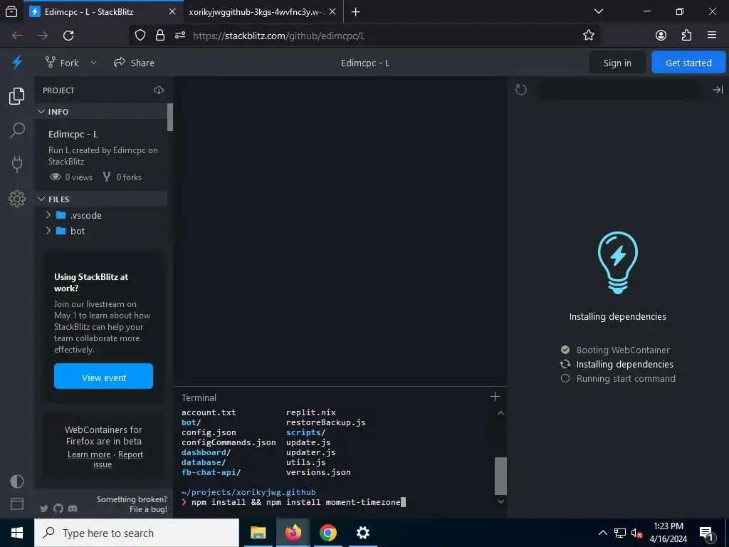Click the terminal scrollbar up arrow

click(500, 413)
